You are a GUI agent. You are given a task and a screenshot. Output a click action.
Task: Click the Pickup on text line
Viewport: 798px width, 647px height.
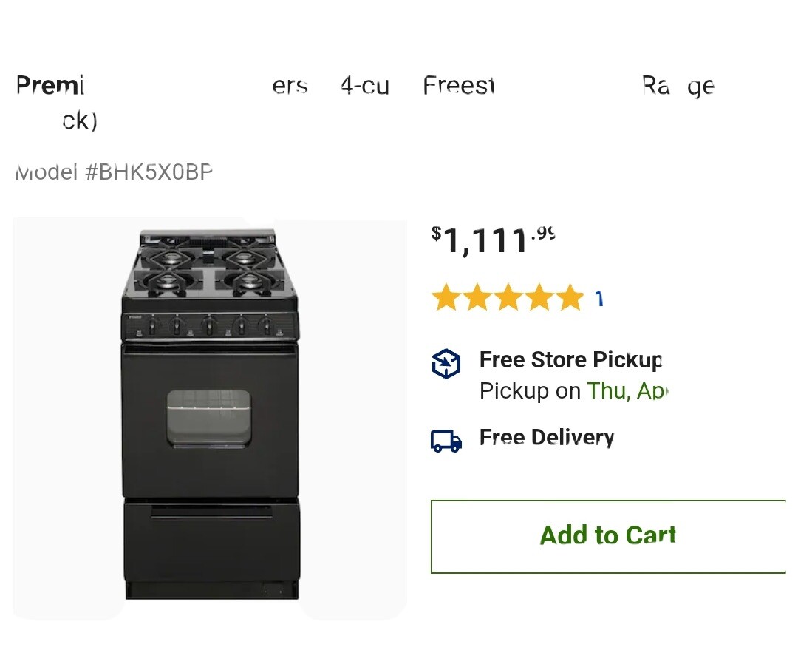pos(532,391)
